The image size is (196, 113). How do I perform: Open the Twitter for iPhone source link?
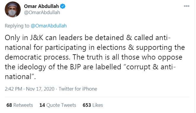tap(78, 89)
